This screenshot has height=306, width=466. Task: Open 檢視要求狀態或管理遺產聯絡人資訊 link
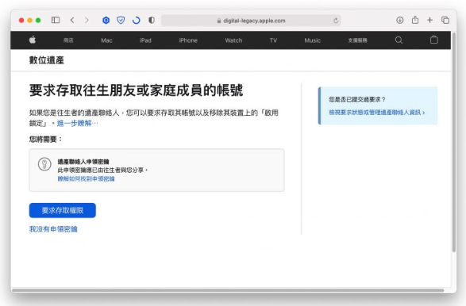point(377,113)
